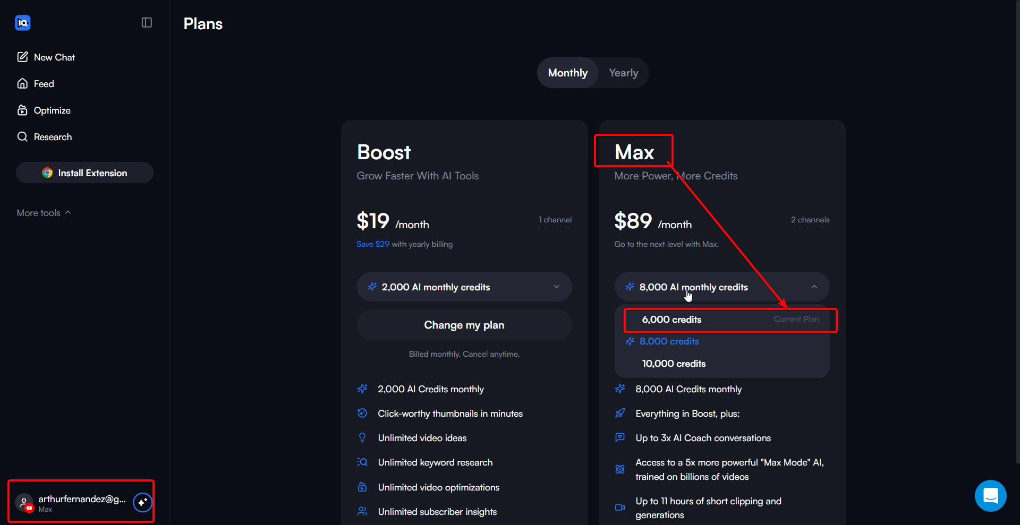1020x525 pixels.
Task: Collapse the More tools section
Action: pyautogui.click(x=44, y=213)
